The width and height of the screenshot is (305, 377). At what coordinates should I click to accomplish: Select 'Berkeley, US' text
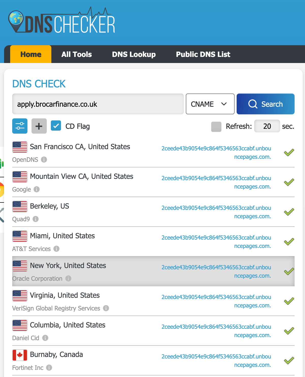coord(50,206)
